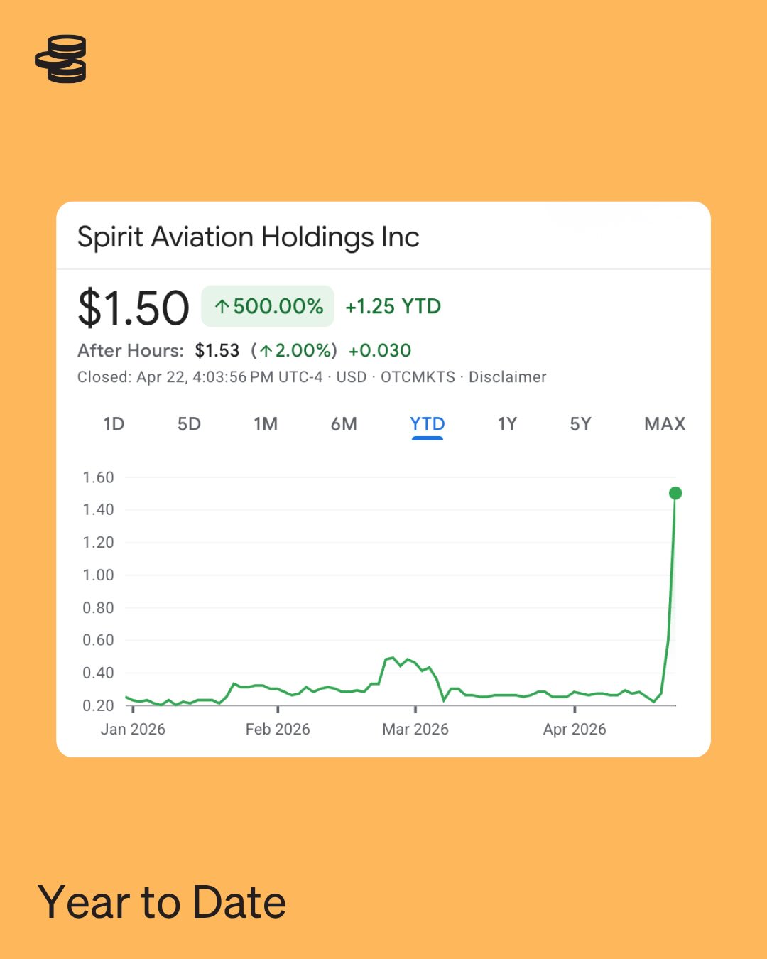Click the after hours $1.53 price
Screen dimensions: 767x959
[217, 350]
